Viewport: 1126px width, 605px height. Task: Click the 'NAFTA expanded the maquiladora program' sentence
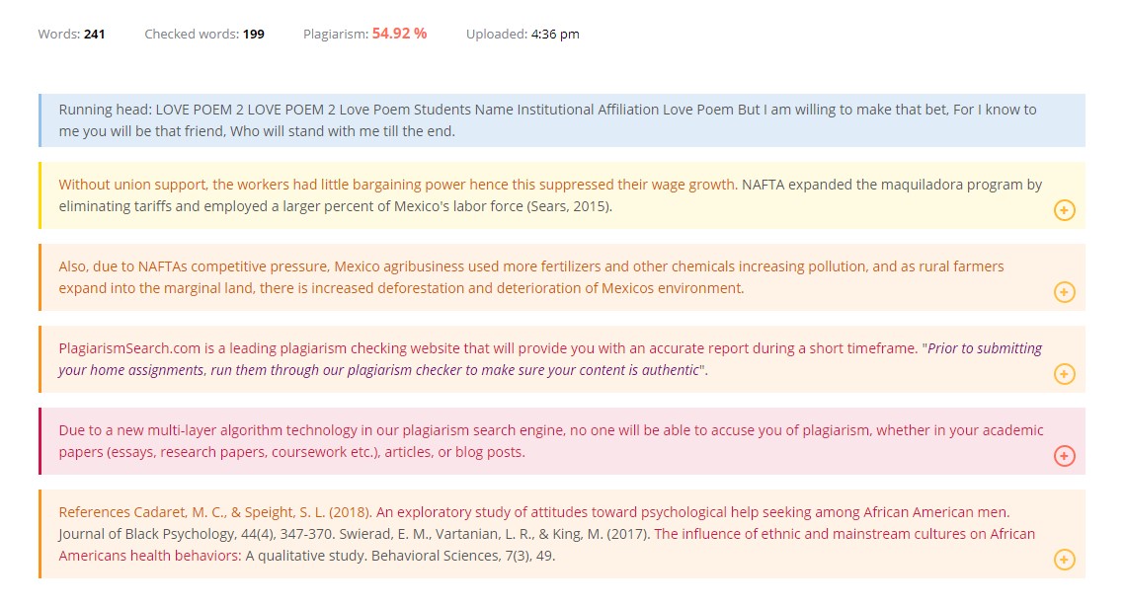(x=550, y=195)
